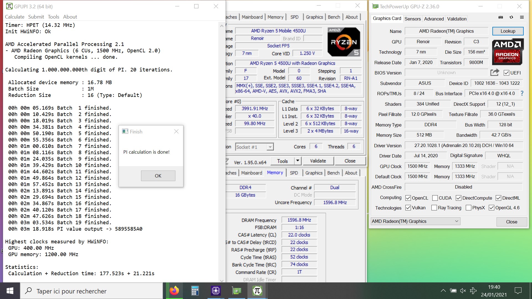Open Calculator from the taskbar

pos(195,291)
